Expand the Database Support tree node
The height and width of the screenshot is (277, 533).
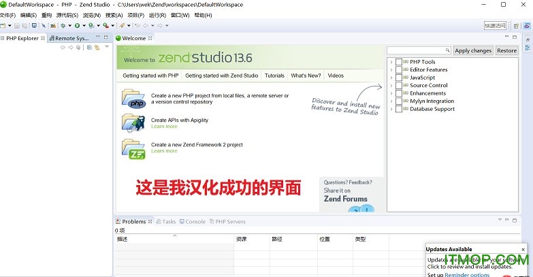tap(391, 109)
